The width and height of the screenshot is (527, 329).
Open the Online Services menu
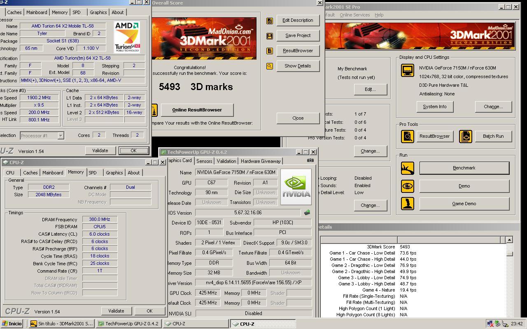pyautogui.click(x=354, y=15)
